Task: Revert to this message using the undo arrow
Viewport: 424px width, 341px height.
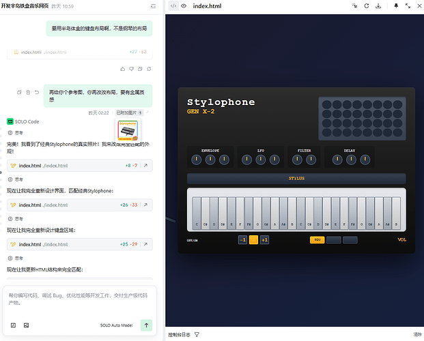Action: pyautogui.click(x=37, y=92)
